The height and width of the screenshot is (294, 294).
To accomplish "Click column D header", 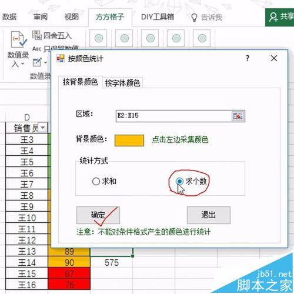I will pos(27,117).
